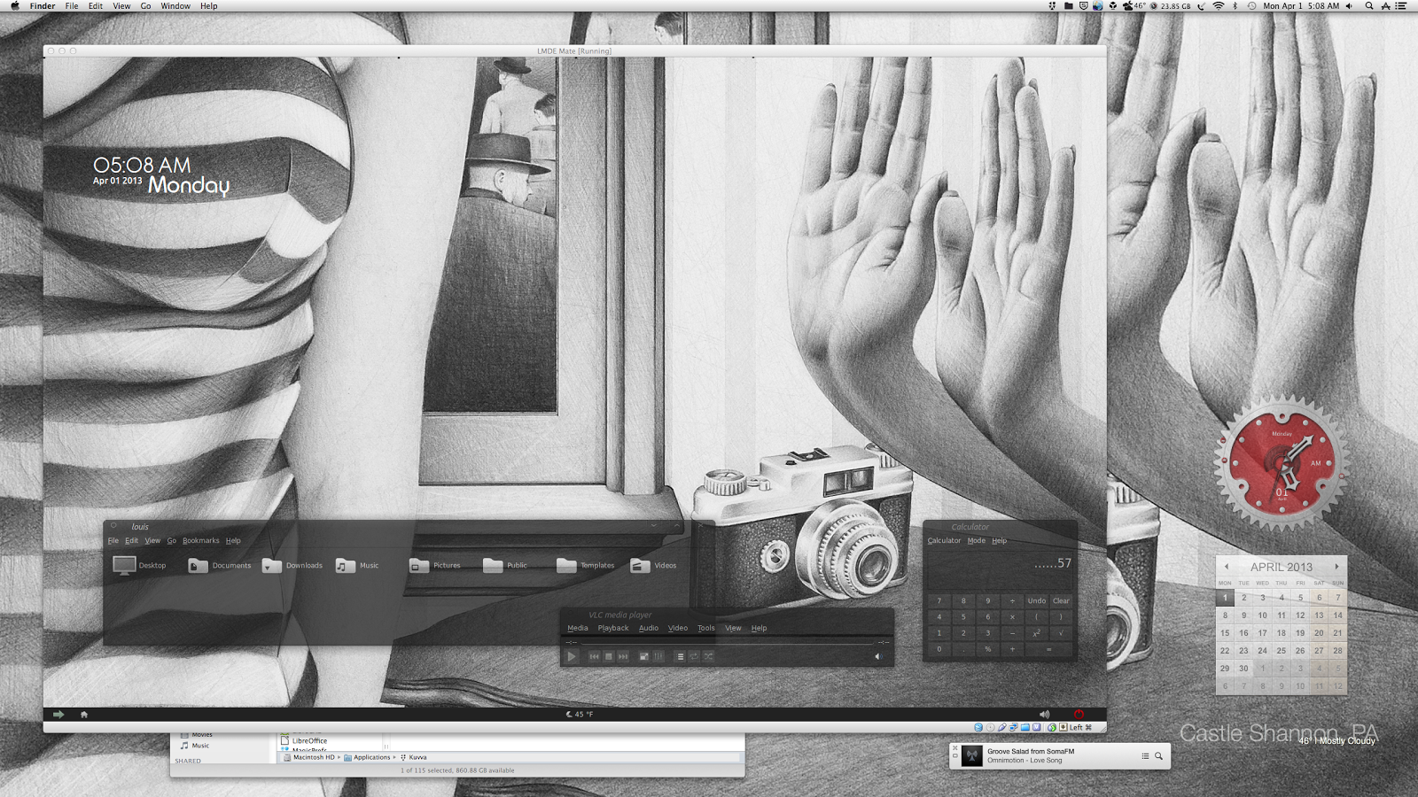Open VLC Audio menu

pyautogui.click(x=649, y=628)
